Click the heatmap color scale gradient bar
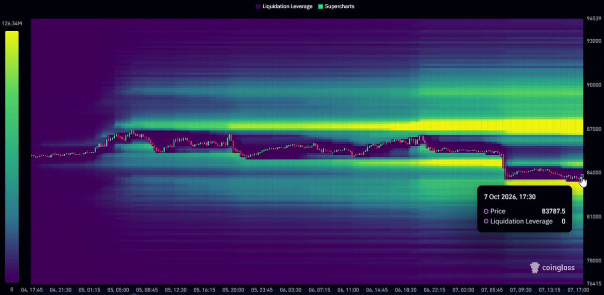This screenshot has height=295, width=604. 12,157
